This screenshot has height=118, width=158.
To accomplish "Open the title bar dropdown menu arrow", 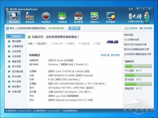I will (137, 8).
